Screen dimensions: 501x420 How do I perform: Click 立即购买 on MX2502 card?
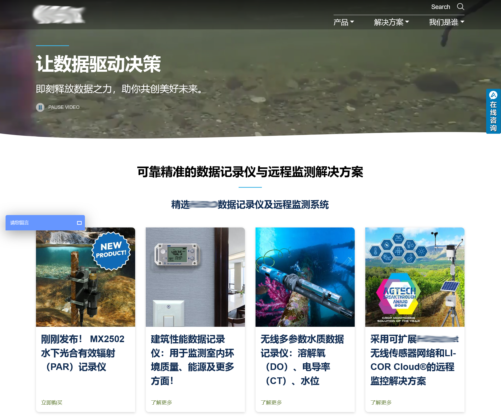click(52, 403)
